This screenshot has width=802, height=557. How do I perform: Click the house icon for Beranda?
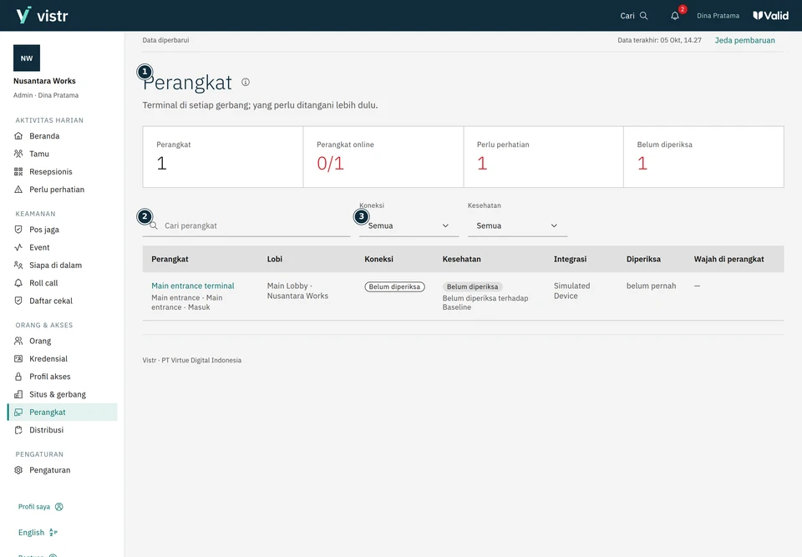(x=18, y=136)
